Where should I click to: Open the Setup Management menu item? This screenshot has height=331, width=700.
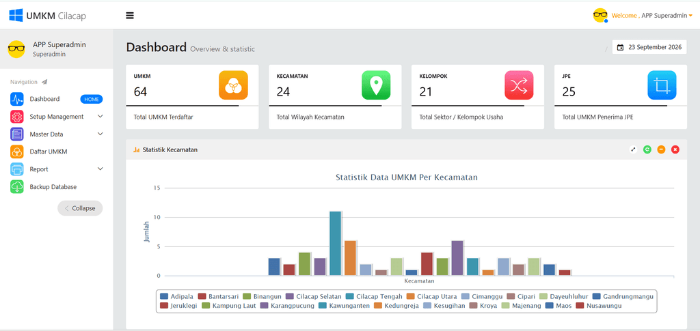[x=56, y=117]
